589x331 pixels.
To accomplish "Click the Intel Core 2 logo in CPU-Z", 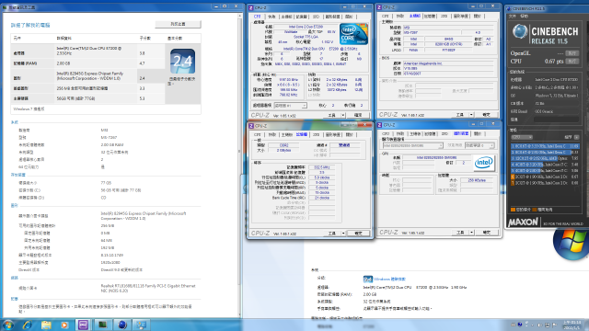I will click(353, 34).
